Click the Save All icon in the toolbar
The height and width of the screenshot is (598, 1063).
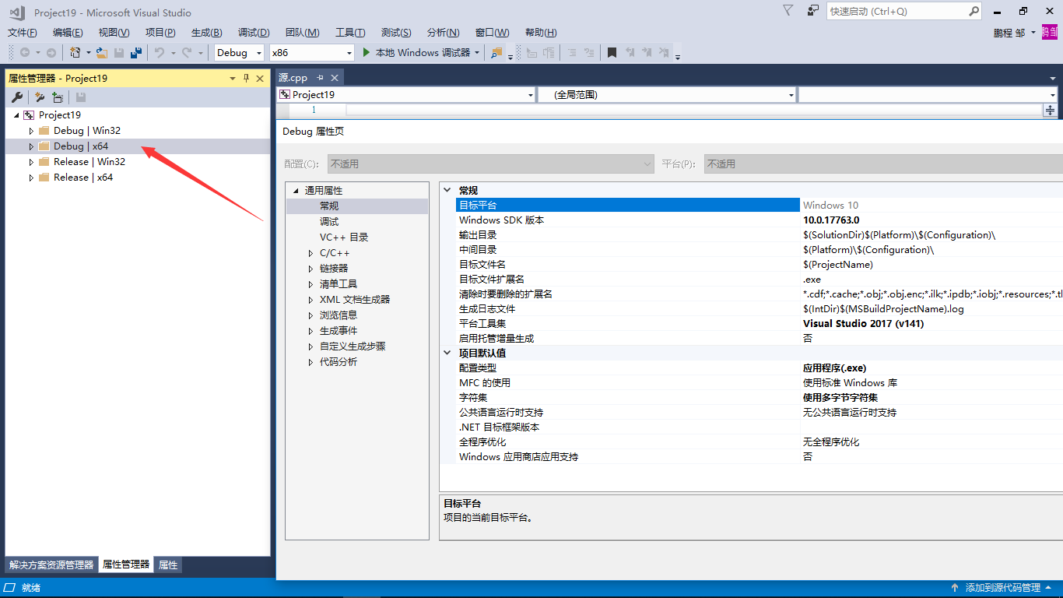click(136, 52)
